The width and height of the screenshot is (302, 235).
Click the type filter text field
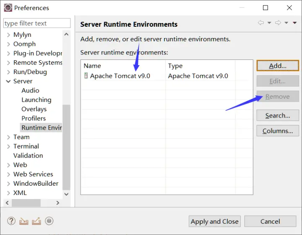(x=37, y=23)
